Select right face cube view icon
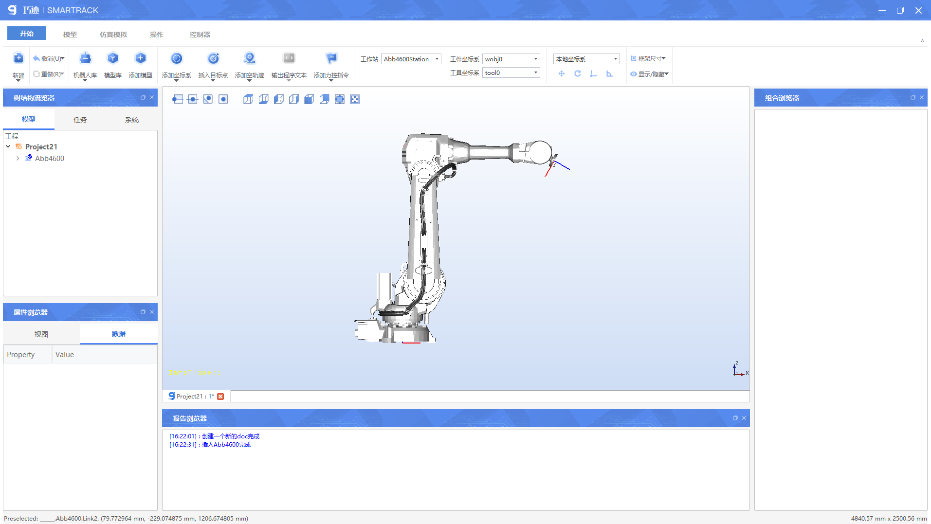931x524 pixels. coord(294,99)
